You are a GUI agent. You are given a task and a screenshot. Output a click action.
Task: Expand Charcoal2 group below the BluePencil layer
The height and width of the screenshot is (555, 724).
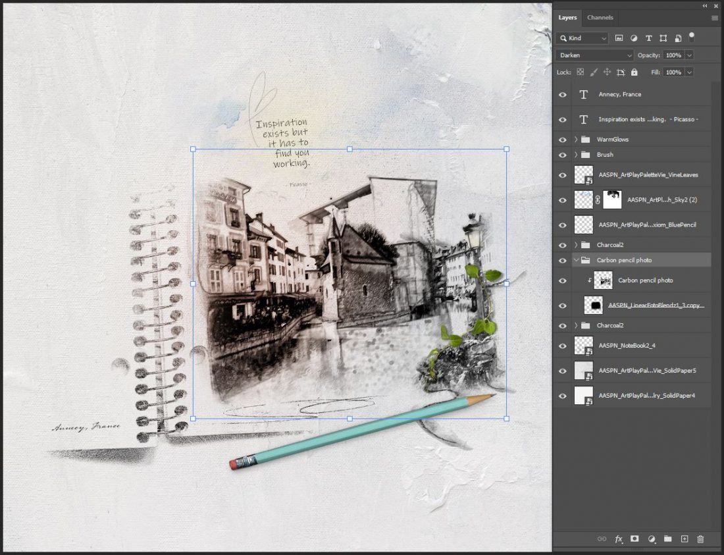[576, 245]
